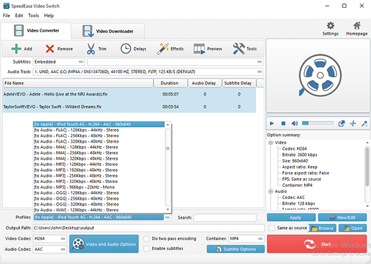Click the New/Edit profile button
The width and height of the screenshot is (371, 264).
click(343, 218)
